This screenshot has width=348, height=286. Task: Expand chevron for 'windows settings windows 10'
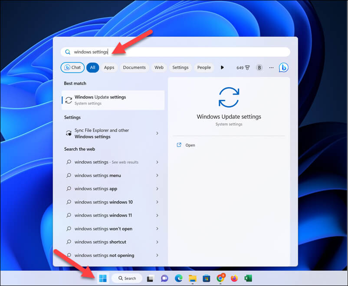click(157, 202)
